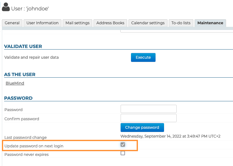Uncheck Update password on next login

pyautogui.click(x=123, y=145)
